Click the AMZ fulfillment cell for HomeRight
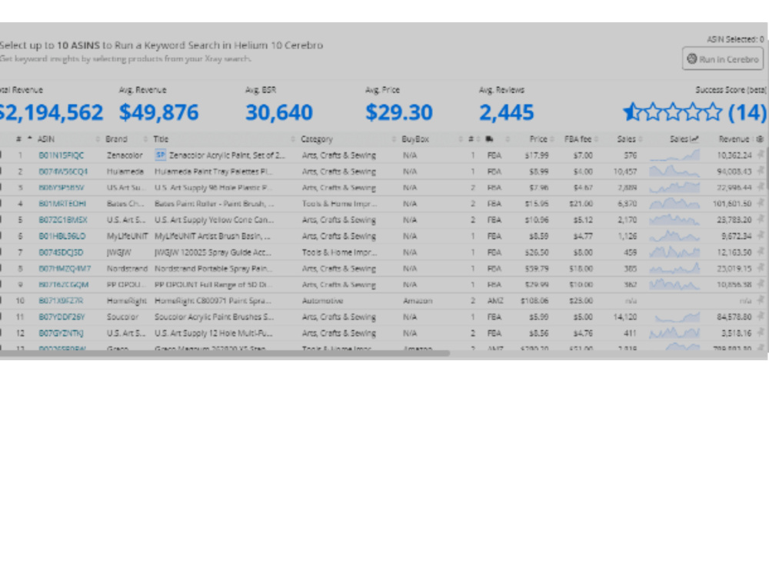 (x=494, y=301)
